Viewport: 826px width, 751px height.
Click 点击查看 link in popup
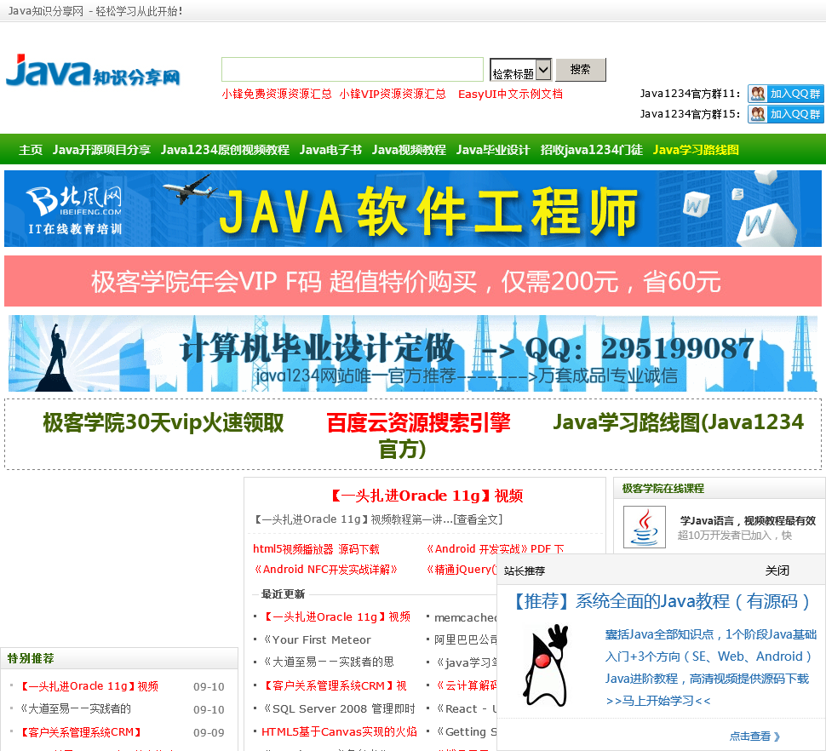coord(754,737)
